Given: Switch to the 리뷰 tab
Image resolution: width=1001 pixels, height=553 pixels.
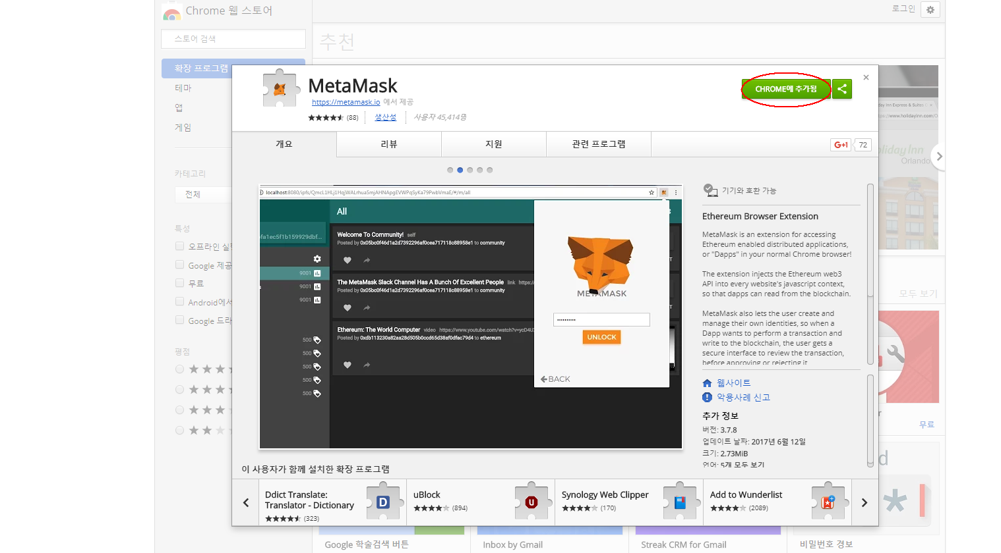Looking at the screenshot, I should tap(388, 144).
